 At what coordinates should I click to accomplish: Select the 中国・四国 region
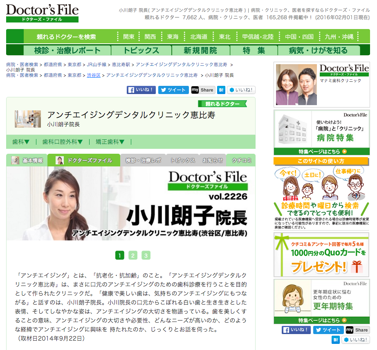click(x=299, y=36)
